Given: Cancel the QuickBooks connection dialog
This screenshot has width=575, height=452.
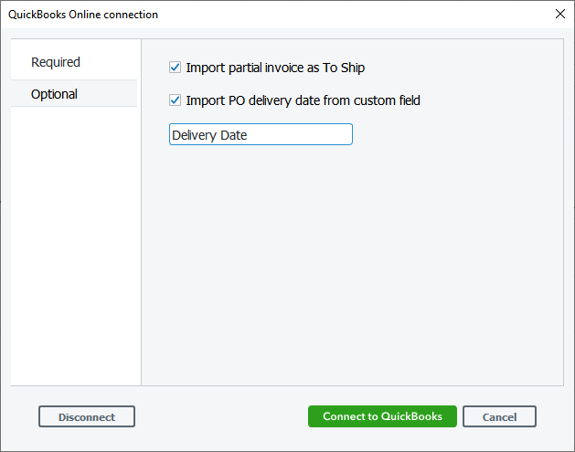Looking at the screenshot, I should [x=499, y=416].
